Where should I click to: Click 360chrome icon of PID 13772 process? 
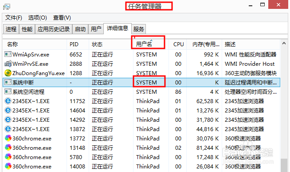pos(8,138)
